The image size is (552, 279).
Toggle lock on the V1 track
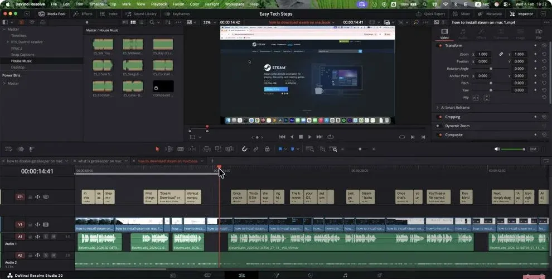point(30,224)
